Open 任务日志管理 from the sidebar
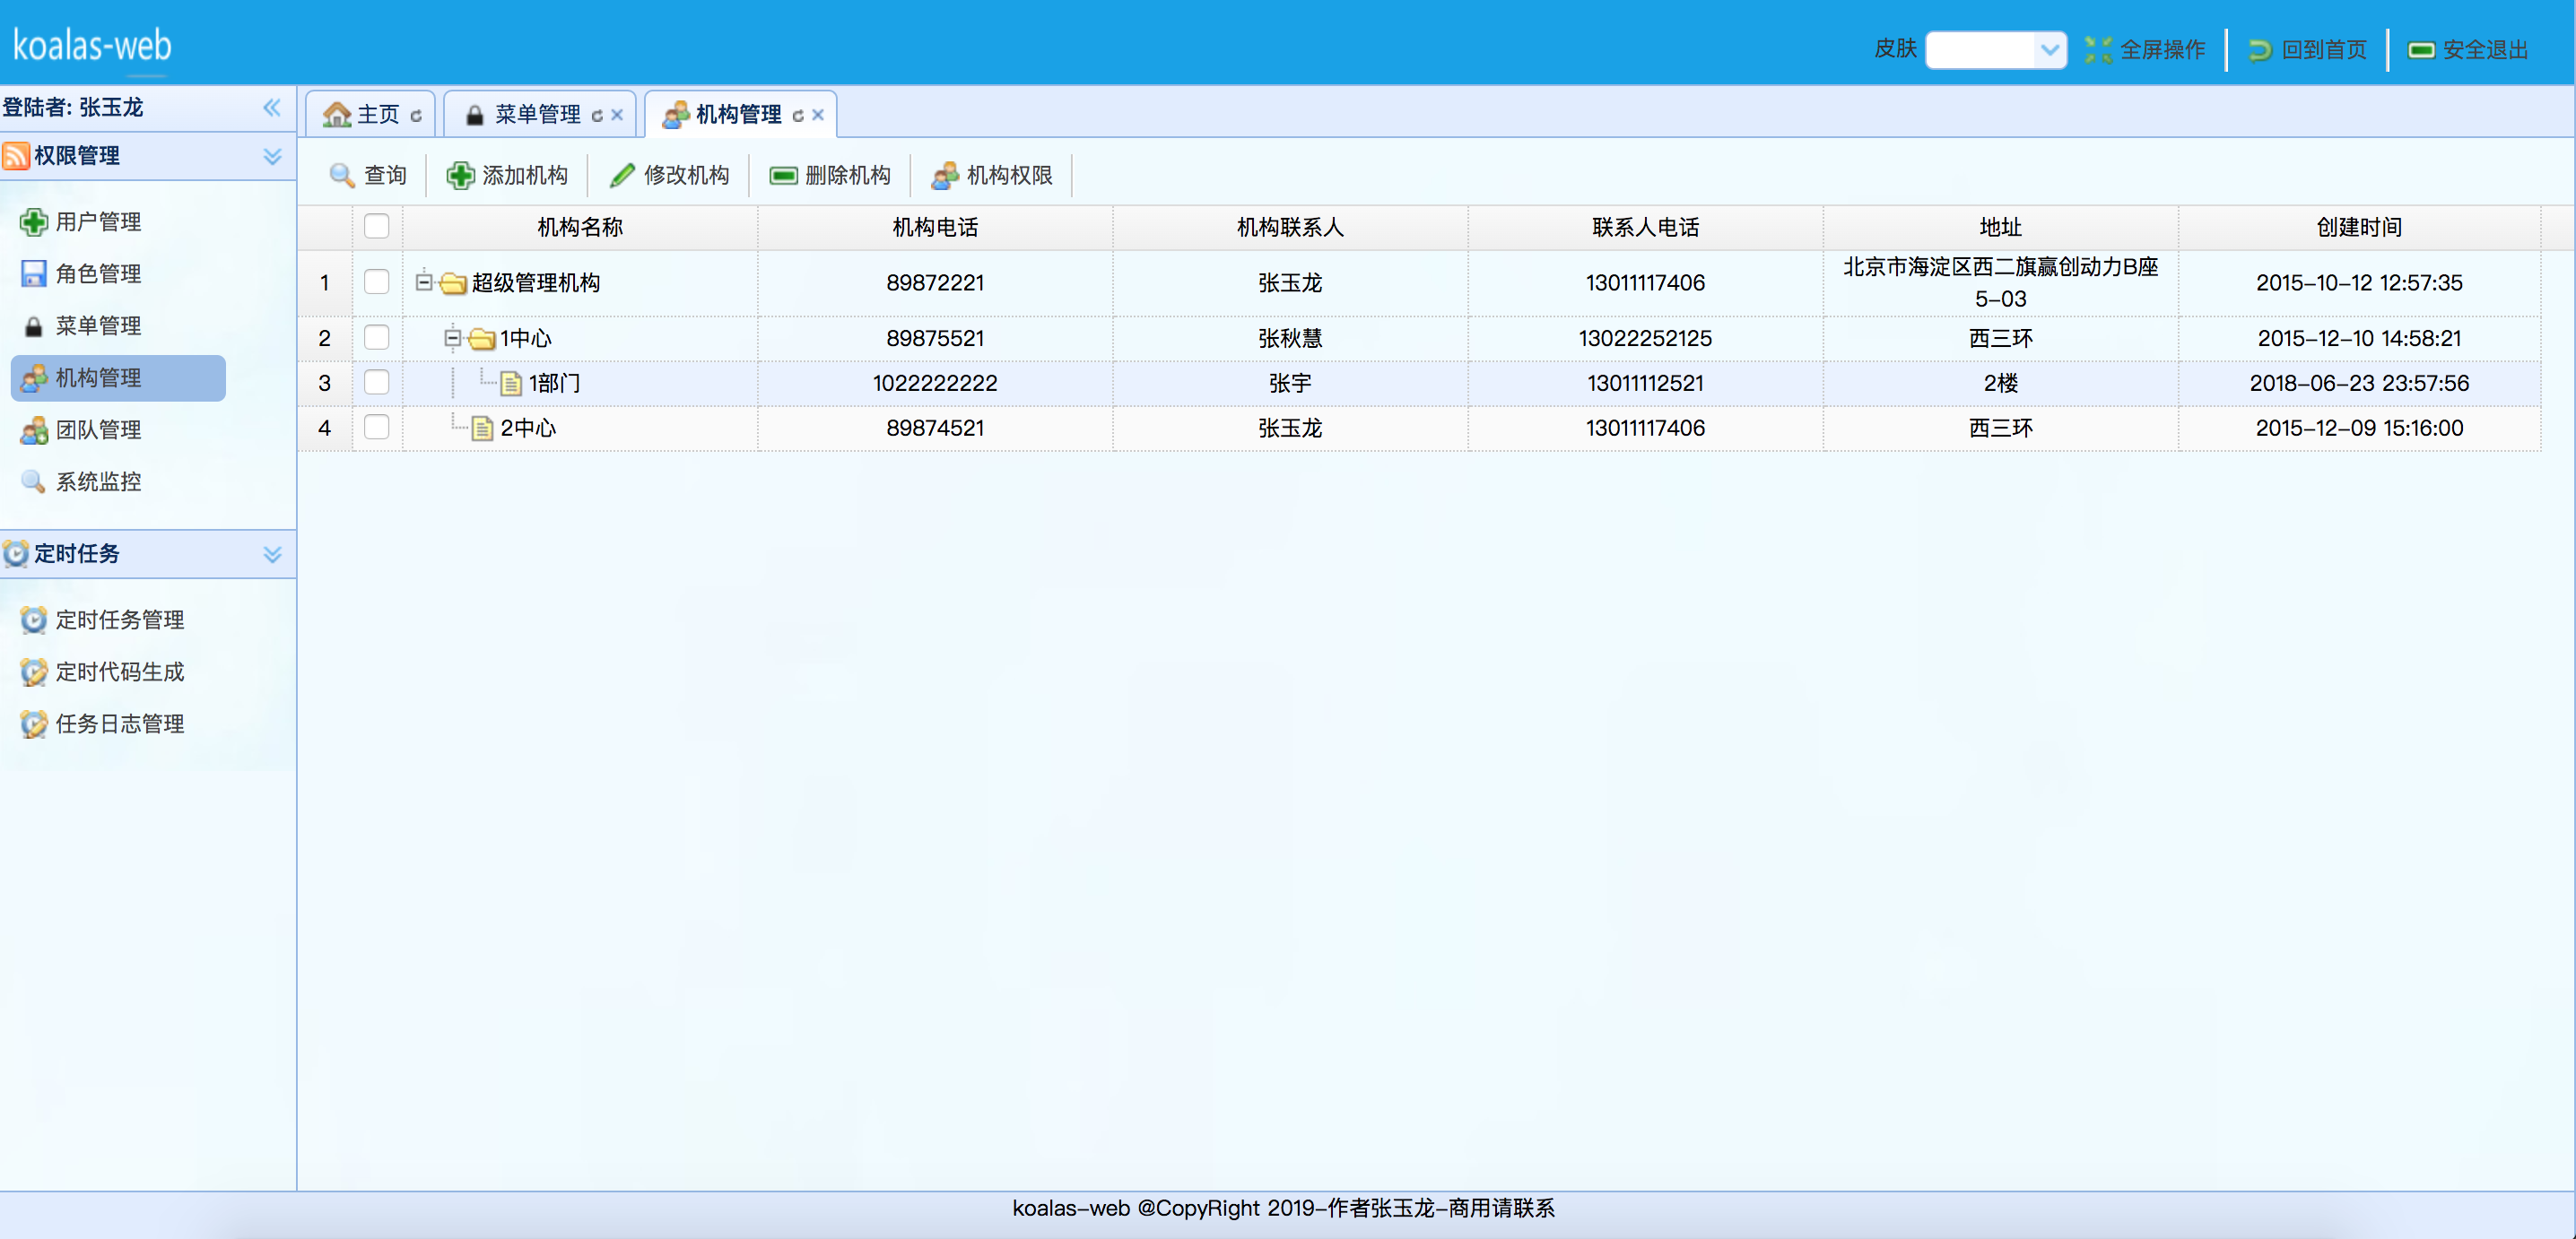 (119, 723)
